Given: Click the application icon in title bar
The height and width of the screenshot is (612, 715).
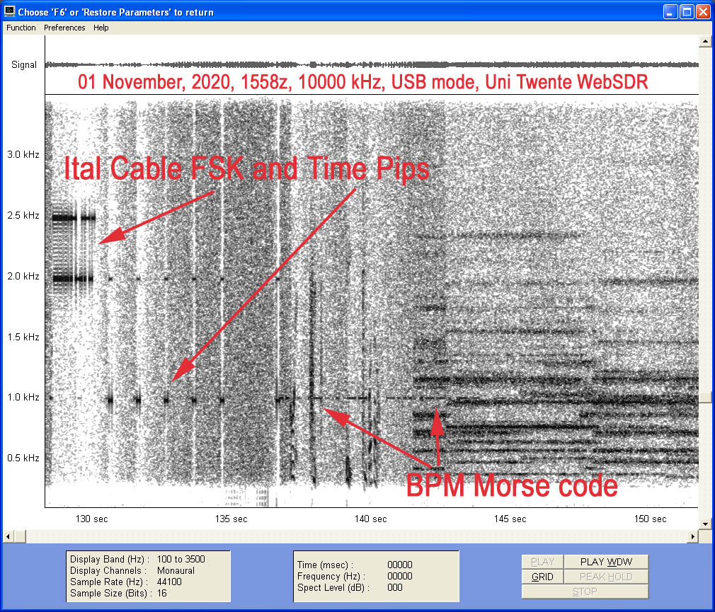Looking at the screenshot, I should pos(9,11).
